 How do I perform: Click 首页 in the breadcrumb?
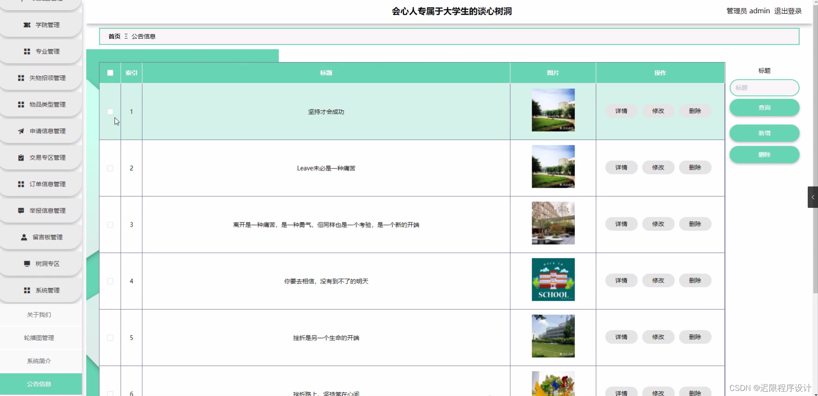click(114, 36)
